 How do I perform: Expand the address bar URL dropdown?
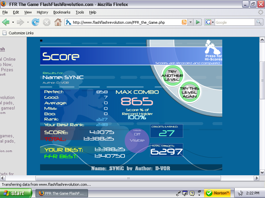point(190,22)
